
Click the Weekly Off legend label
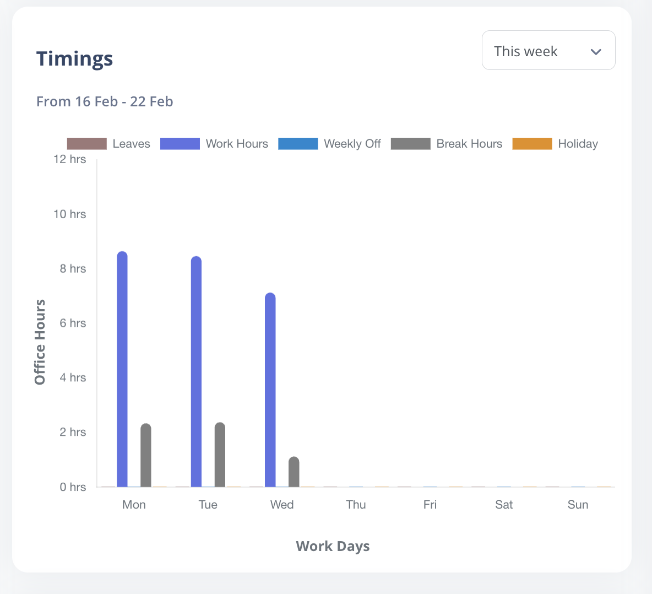click(x=352, y=144)
